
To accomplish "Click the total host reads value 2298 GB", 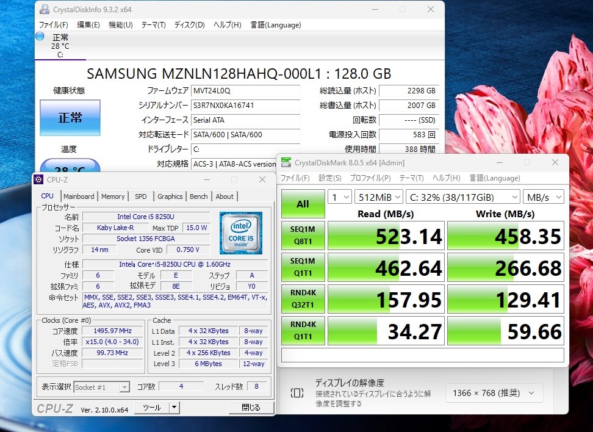I will pyautogui.click(x=409, y=91).
